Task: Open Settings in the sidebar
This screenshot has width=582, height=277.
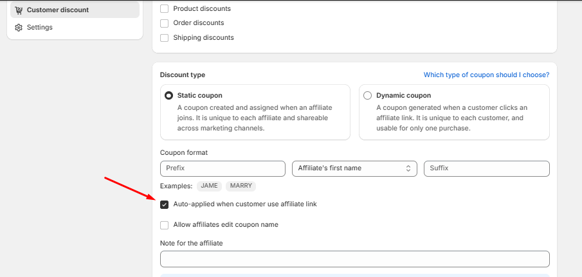Action: pos(75,28)
